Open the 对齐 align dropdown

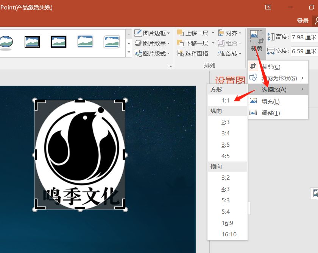[229, 33]
